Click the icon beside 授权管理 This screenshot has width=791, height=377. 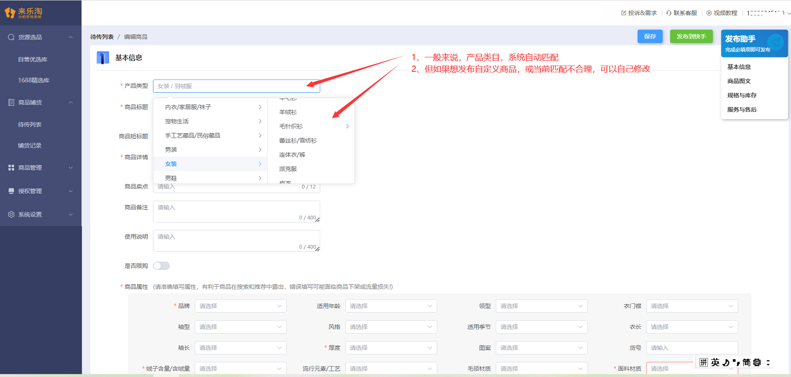click(x=11, y=191)
